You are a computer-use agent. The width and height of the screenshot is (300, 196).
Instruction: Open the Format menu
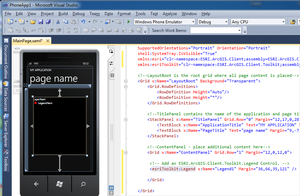pyautogui.click(x=124, y=14)
